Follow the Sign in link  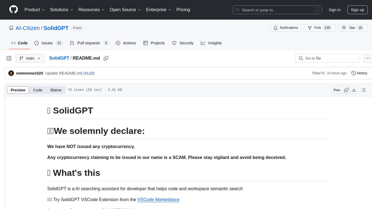pos(335,10)
